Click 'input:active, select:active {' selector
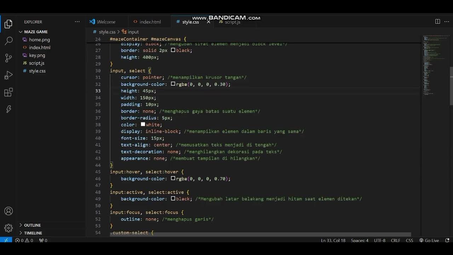 click(150, 192)
